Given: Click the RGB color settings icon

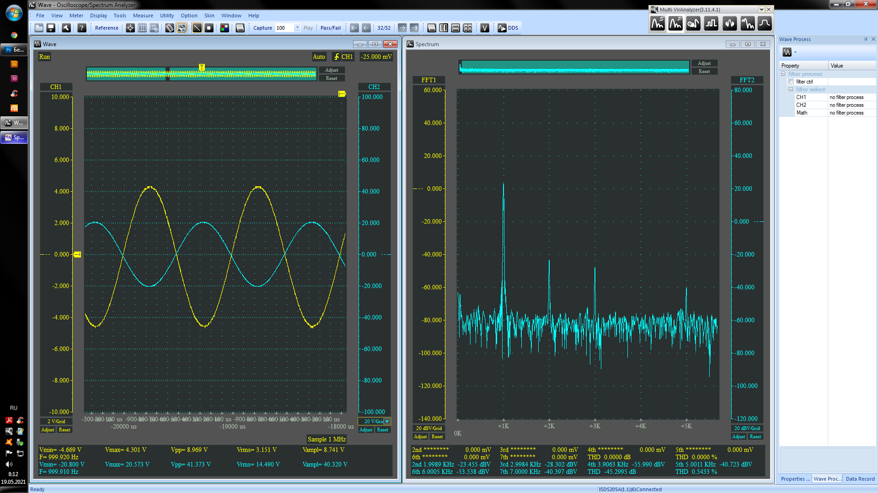Looking at the screenshot, I should (x=224, y=28).
